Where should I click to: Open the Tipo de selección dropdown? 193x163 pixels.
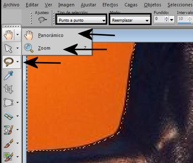pos(82,20)
